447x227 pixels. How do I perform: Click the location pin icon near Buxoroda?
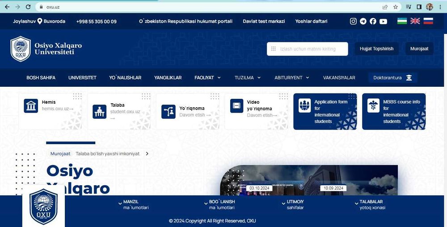tap(40, 21)
